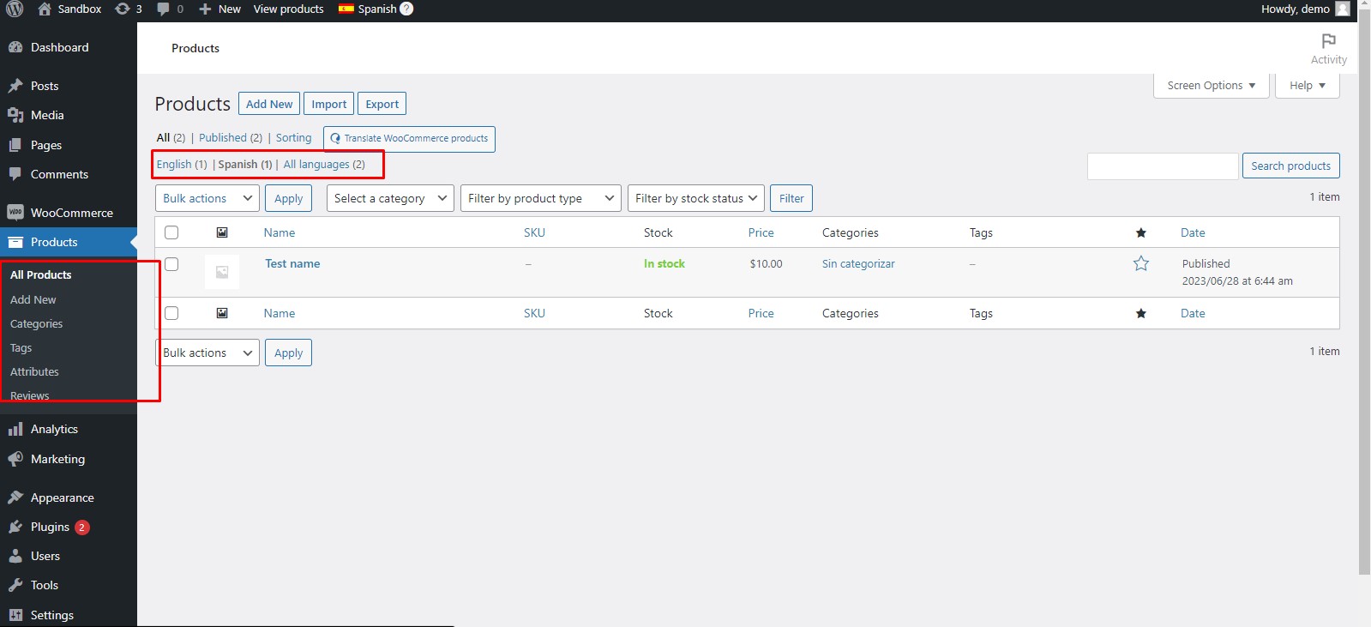Open the Sin categorizar category link
The image size is (1371, 627).
coord(858,263)
